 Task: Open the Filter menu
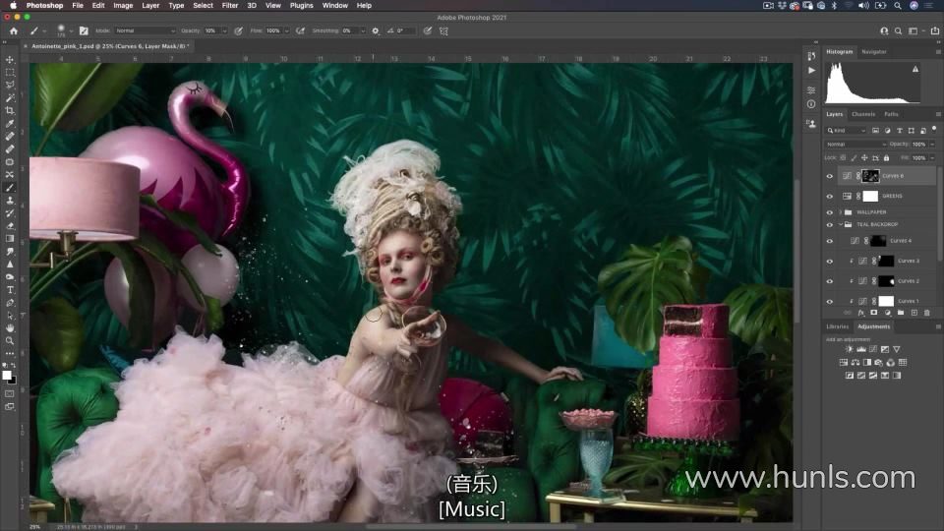tap(230, 5)
